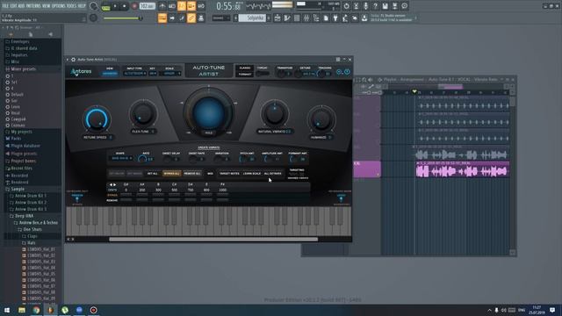562x316 pixels.
Task: Click the tempo display field
Action: 147,6
